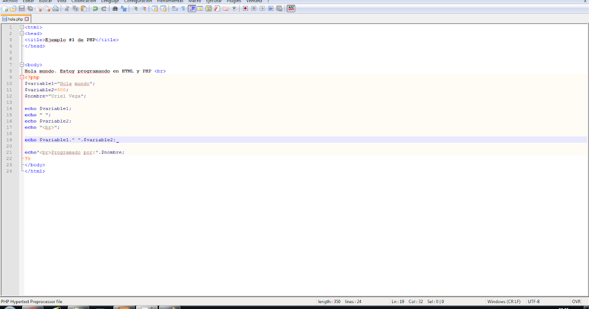Toggle show all characters display
Image resolution: width=589 pixels, height=309 pixels.
[x=183, y=8]
